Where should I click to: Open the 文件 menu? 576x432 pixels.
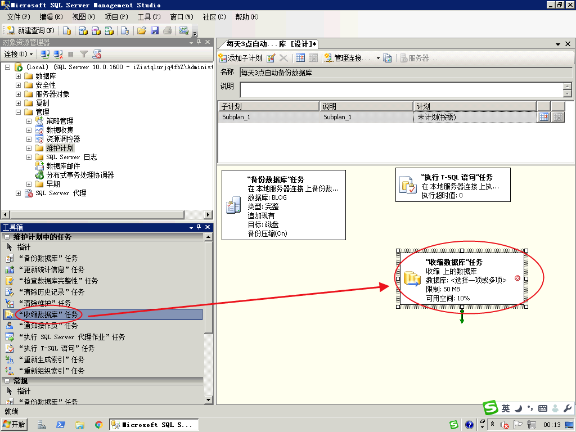click(19, 17)
